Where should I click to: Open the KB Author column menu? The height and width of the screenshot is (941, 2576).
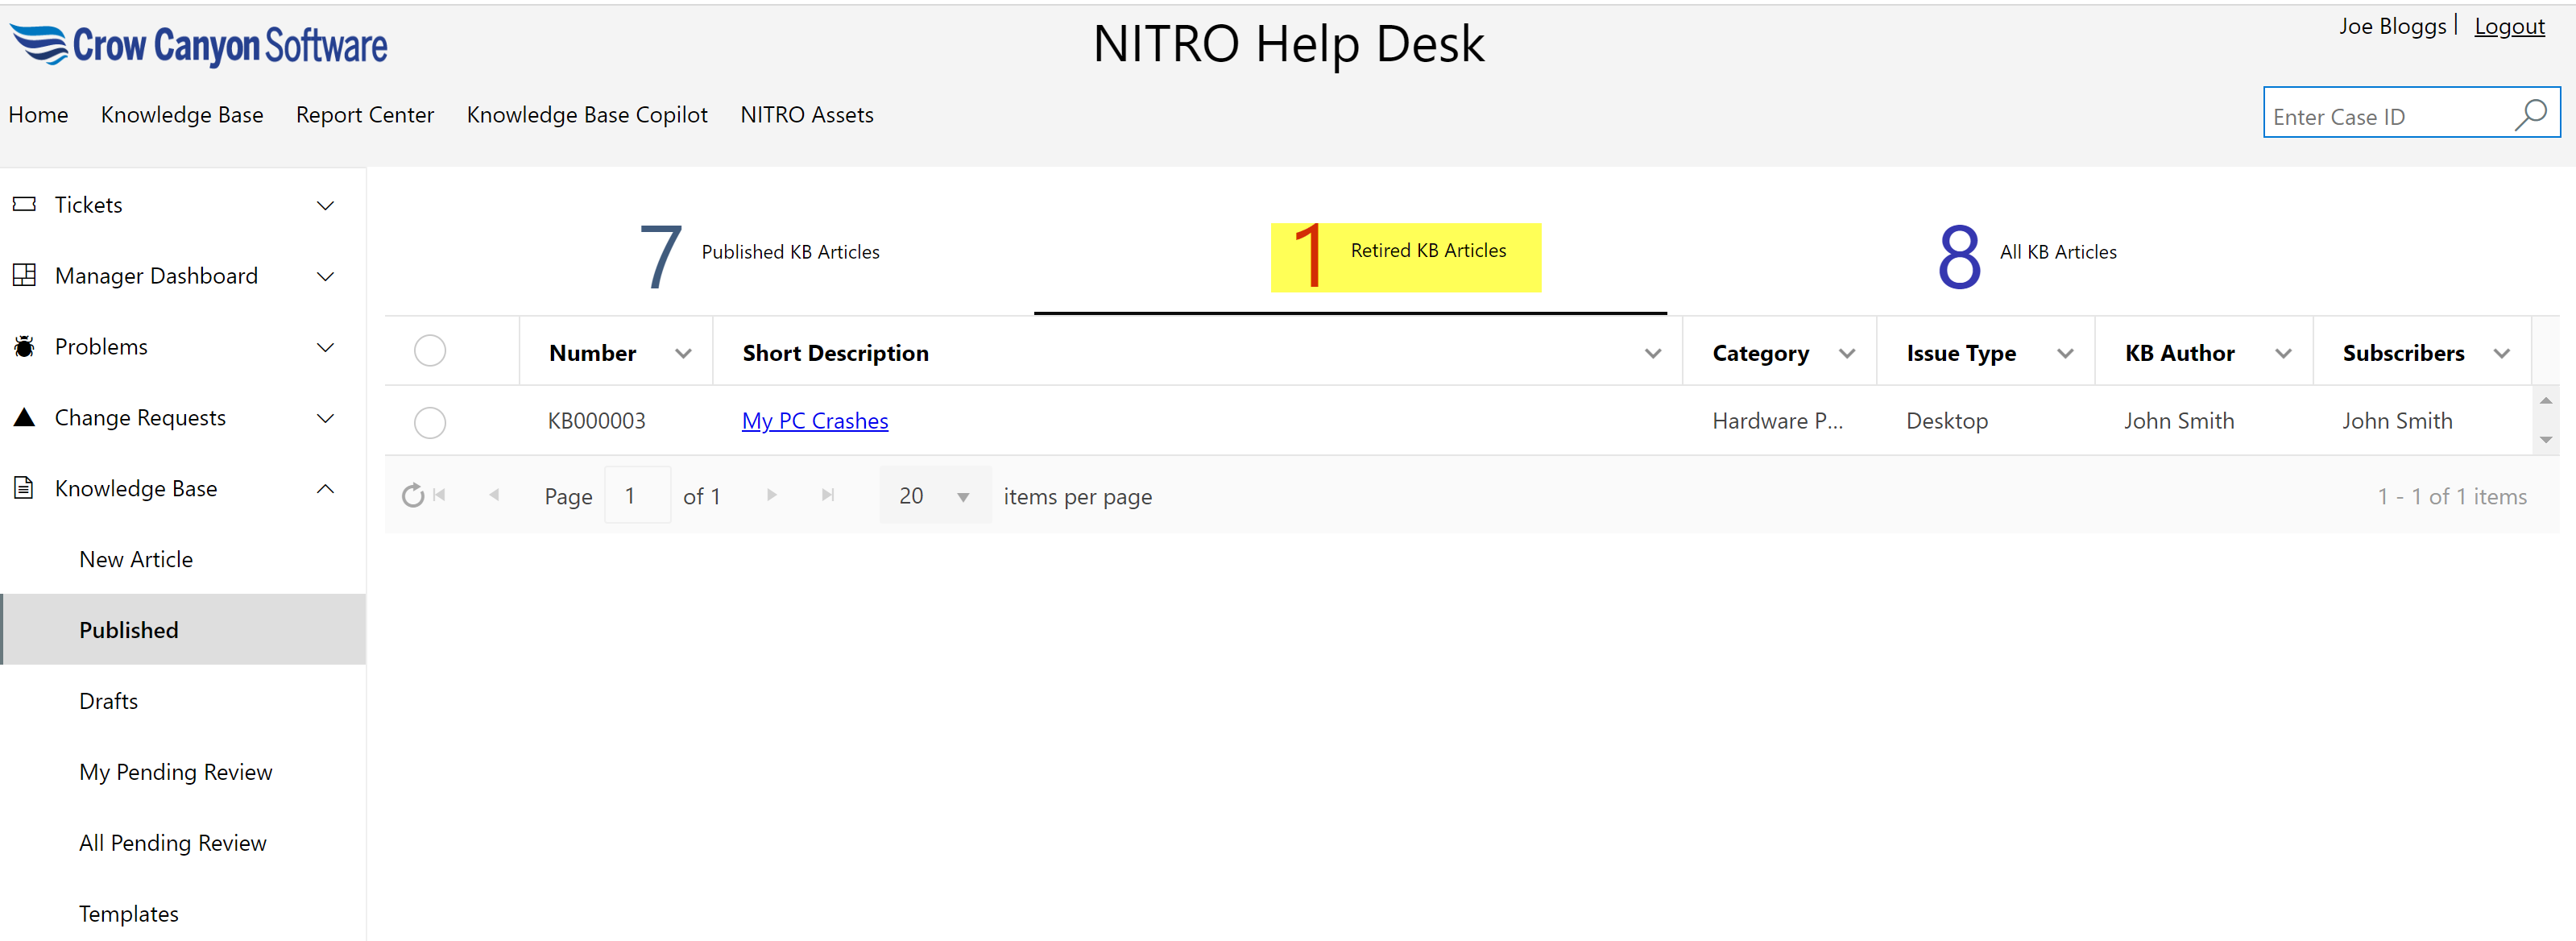[2283, 353]
